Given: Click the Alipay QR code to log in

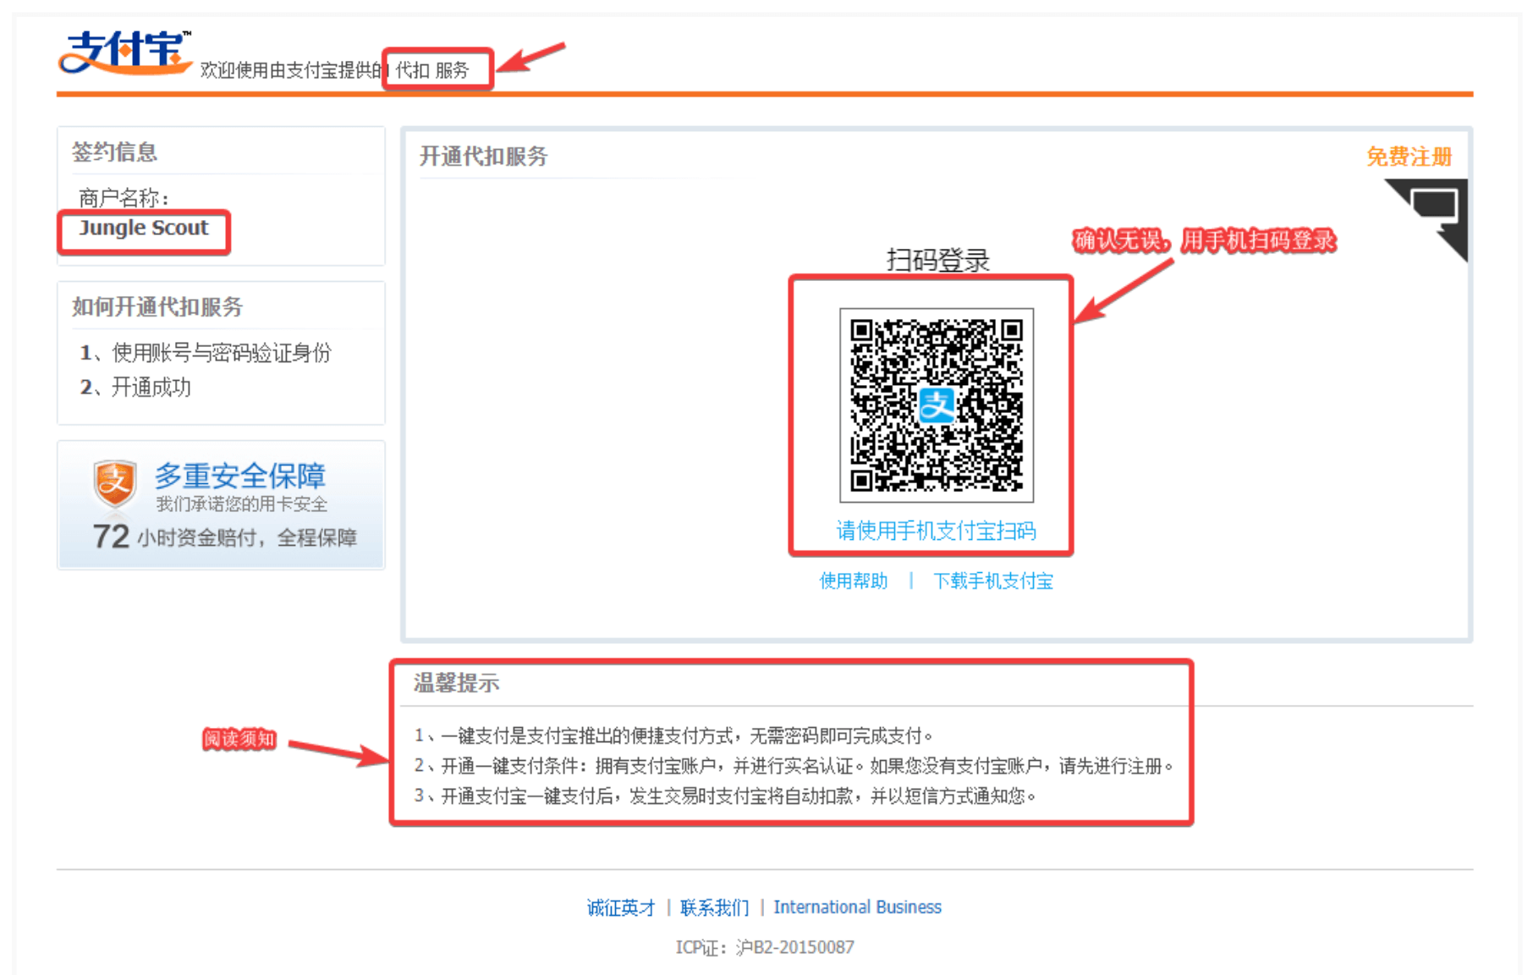Looking at the screenshot, I should pyautogui.click(x=937, y=405).
